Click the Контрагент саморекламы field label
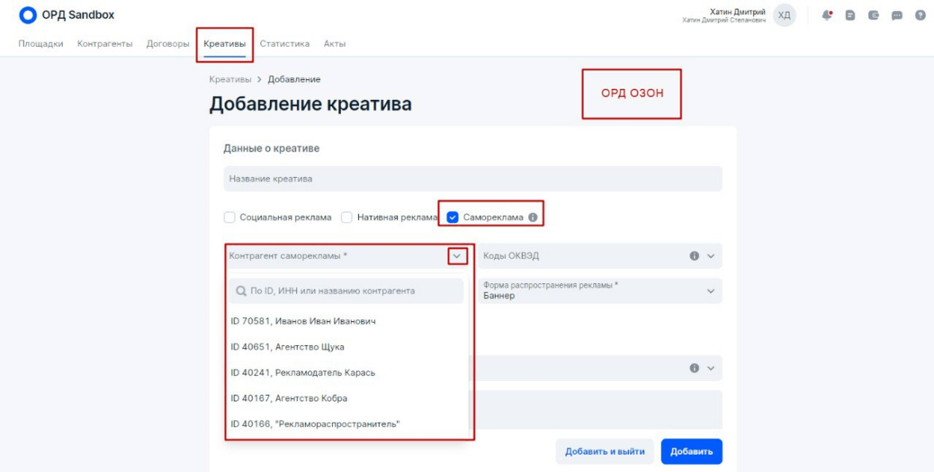The height and width of the screenshot is (472, 934). [x=288, y=256]
